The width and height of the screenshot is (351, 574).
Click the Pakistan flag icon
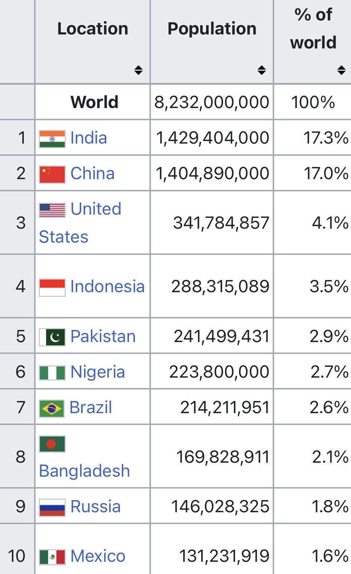[52, 337]
